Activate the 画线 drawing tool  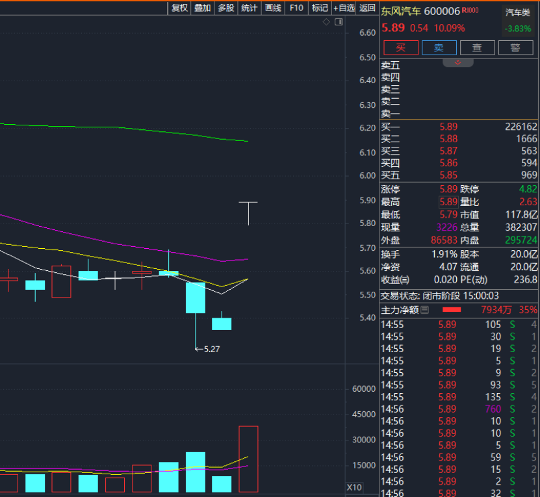[x=273, y=8]
